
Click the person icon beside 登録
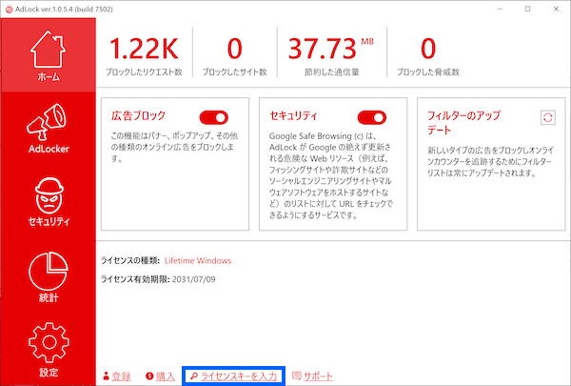pyautogui.click(x=106, y=376)
